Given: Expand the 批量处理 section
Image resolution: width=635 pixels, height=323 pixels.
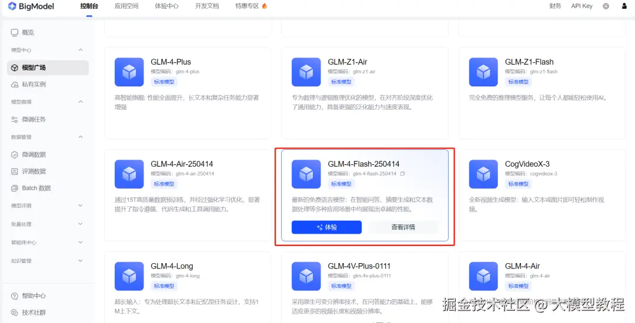Looking at the screenshot, I should [x=81, y=224].
